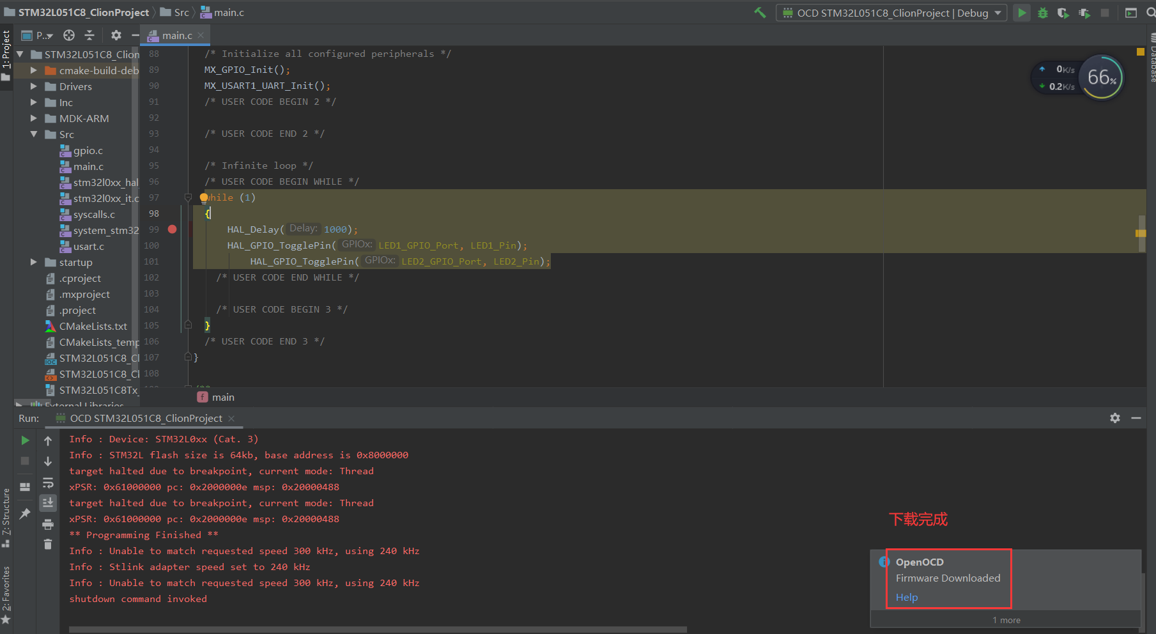Click the 66% performance widget
The image size is (1156, 634).
pyautogui.click(x=1102, y=77)
